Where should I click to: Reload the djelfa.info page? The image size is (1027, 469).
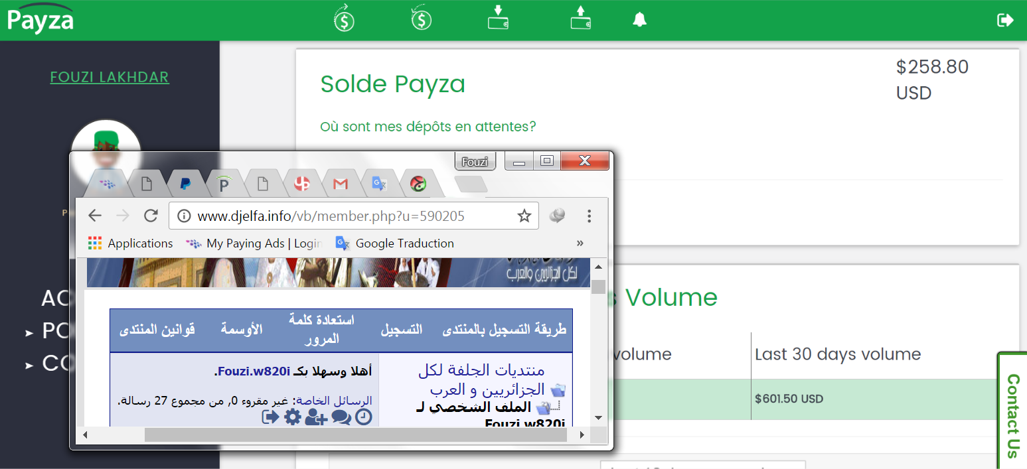click(151, 216)
